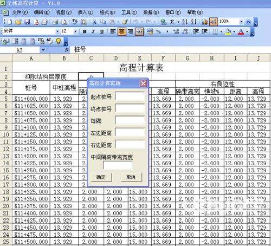Viewport: 271px width, 246px height.
Task: Toggle italic formatting
Action: coord(93,32)
